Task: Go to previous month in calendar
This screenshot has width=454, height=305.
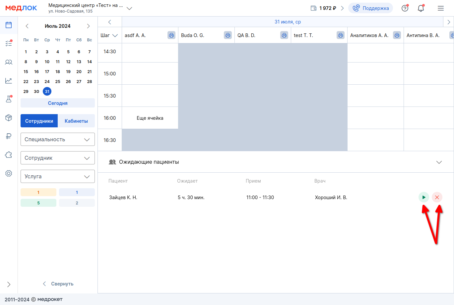Action: point(27,26)
